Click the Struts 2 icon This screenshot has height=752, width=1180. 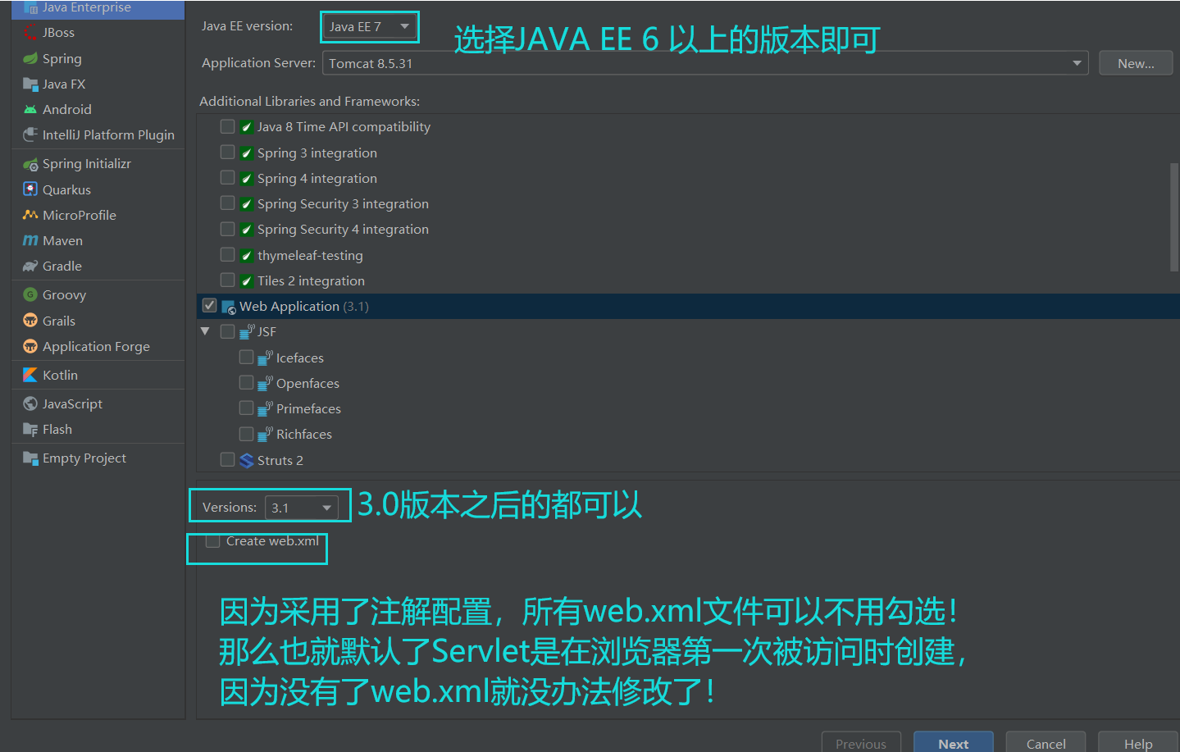tap(247, 460)
